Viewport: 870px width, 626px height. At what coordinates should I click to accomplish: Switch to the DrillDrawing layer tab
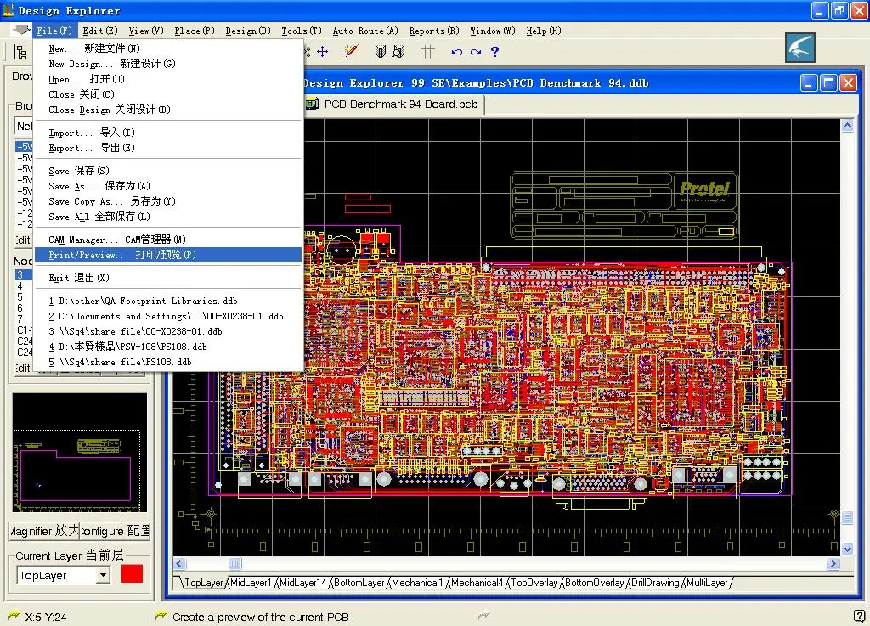655,583
